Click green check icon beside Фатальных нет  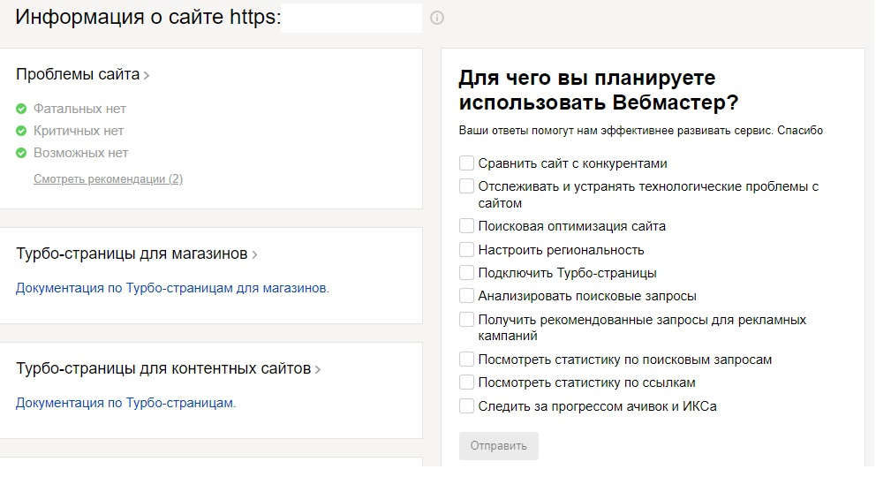click(x=22, y=109)
